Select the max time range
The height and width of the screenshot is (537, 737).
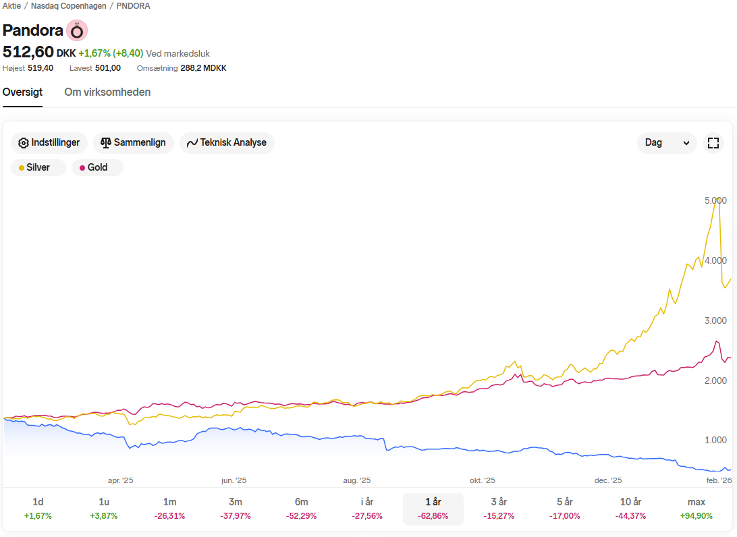pyautogui.click(x=696, y=509)
